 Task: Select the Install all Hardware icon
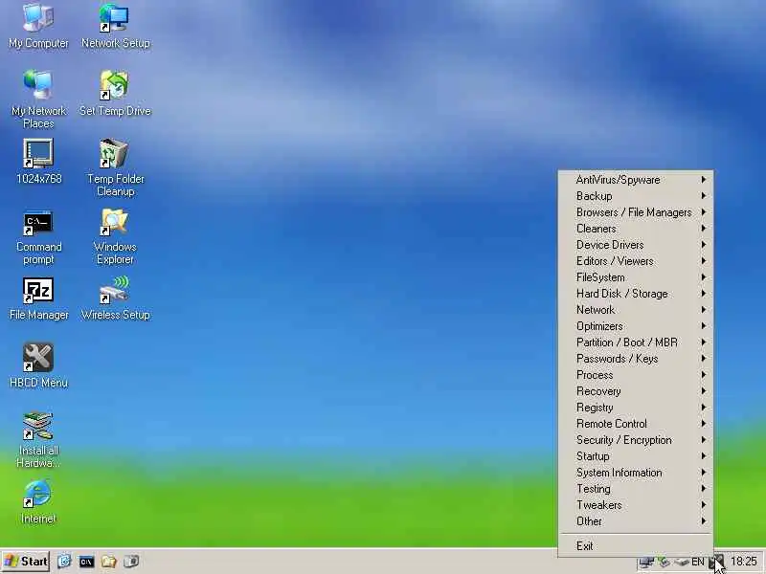[x=38, y=440]
